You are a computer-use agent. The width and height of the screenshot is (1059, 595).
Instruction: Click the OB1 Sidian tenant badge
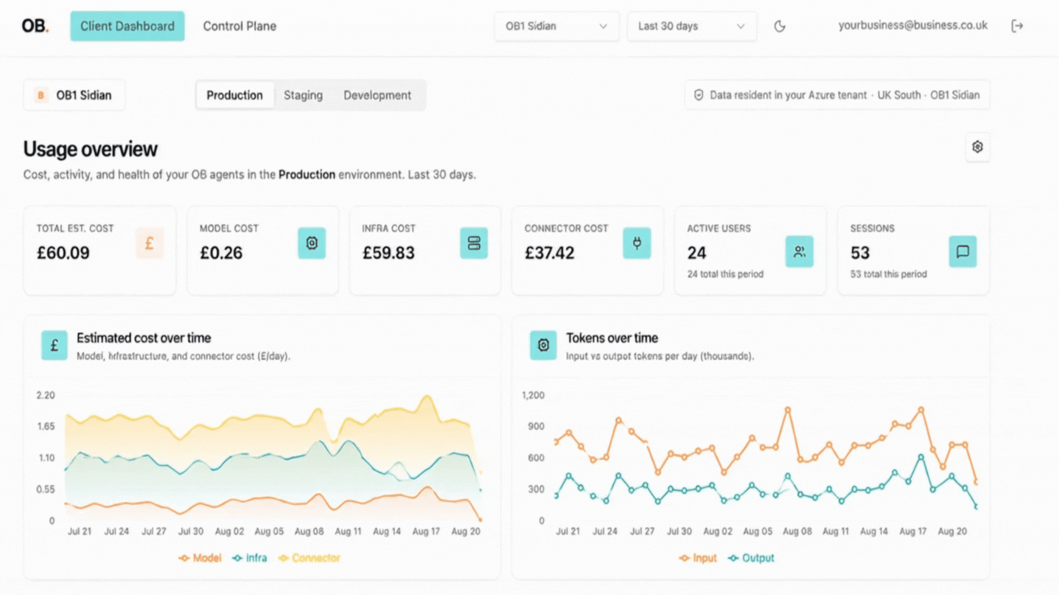tap(74, 95)
